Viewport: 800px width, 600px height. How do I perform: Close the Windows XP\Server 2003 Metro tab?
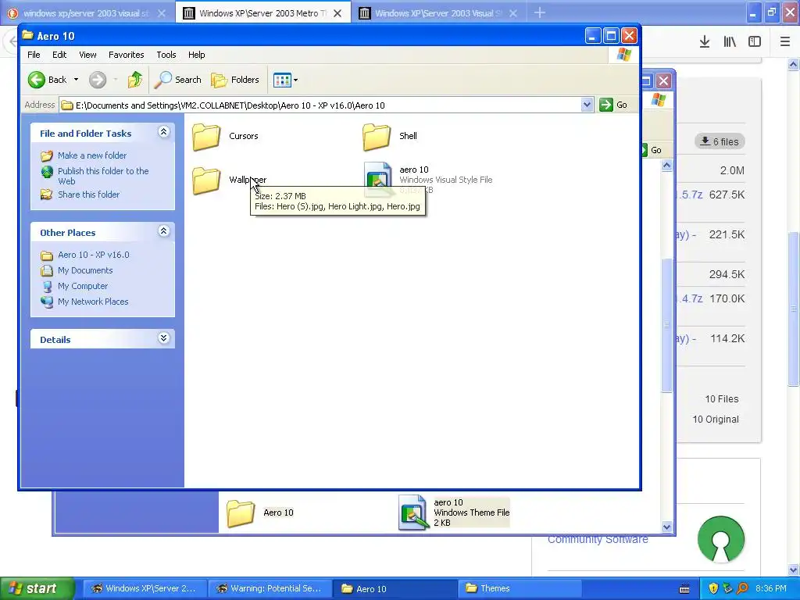[337, 13]
